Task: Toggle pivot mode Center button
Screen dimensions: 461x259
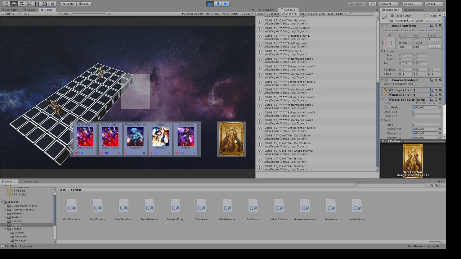Action: pyautogui.click(x=68, y=4)
